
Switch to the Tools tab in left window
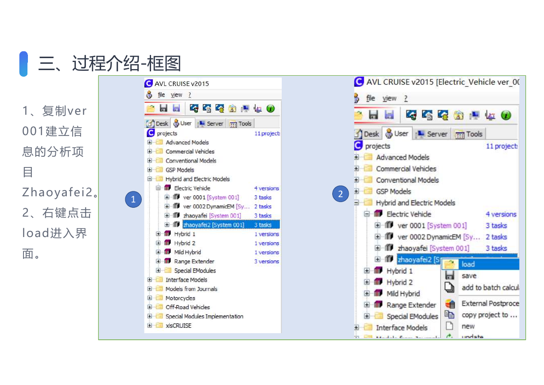tap(241, 124)
